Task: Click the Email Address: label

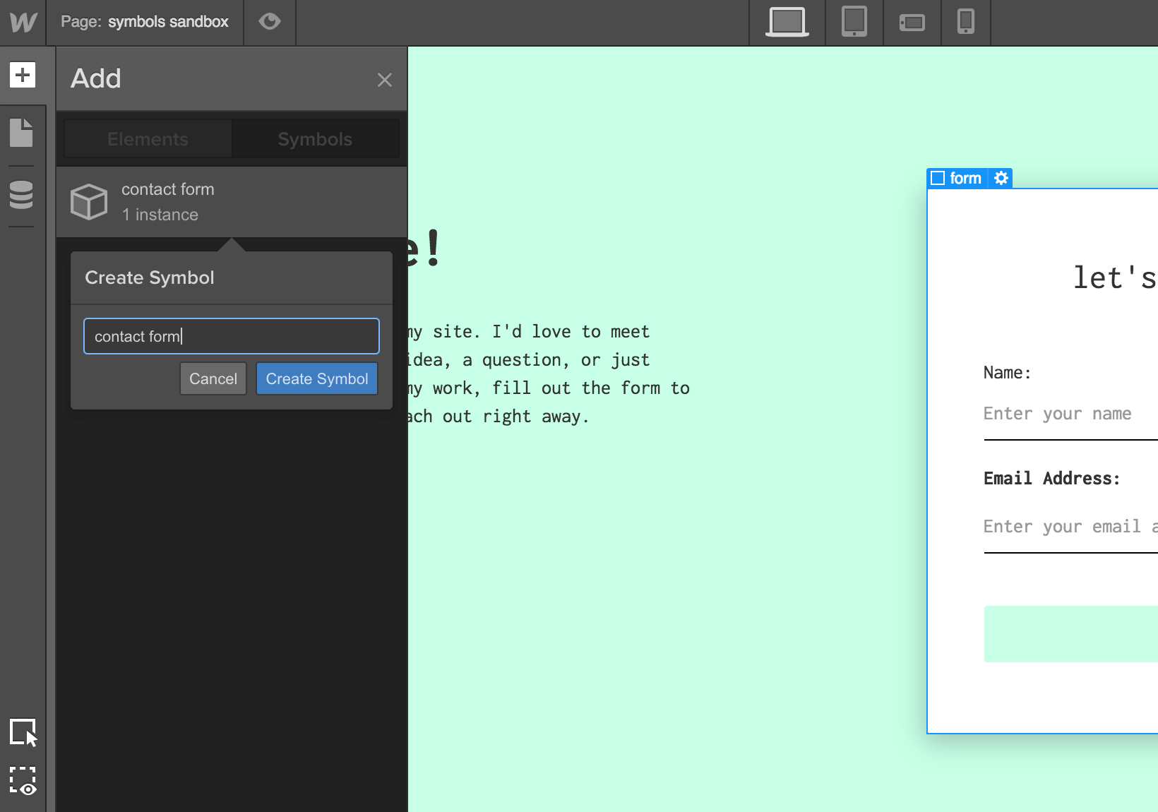Action: click(1052, 479)
